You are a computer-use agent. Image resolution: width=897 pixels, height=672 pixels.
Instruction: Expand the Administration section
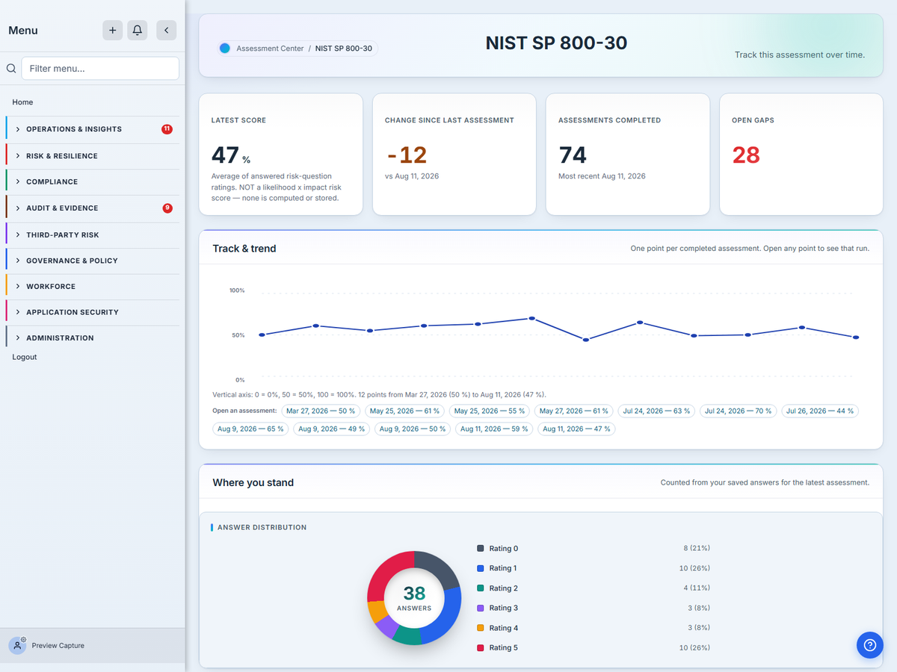pos(93,338)
